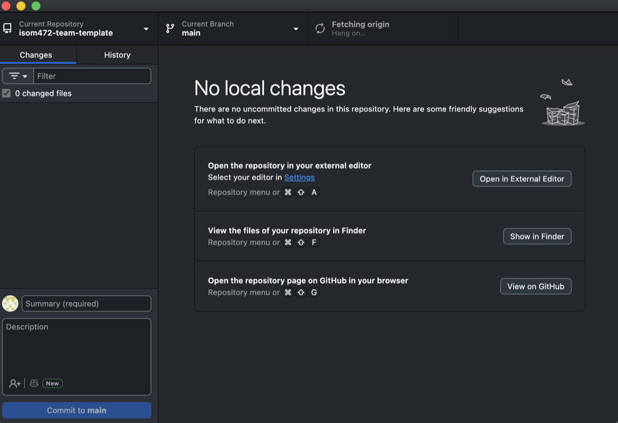This screenshot has height=423, width=618.
Task: Open the Settings link
Action: [299, 177]
